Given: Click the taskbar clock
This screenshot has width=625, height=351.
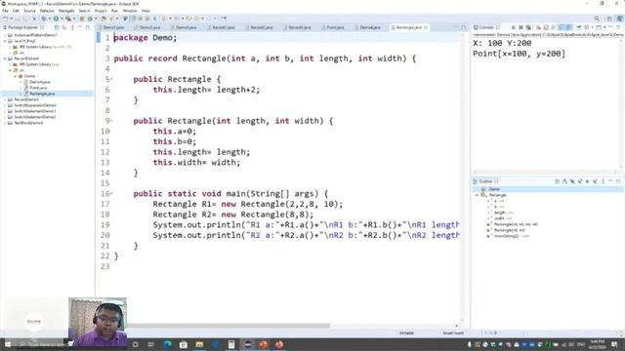Looking at the screenshot, I should click(597, 344).
